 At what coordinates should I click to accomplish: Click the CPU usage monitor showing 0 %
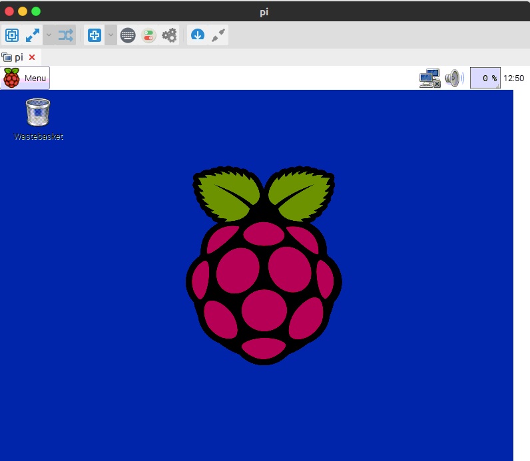[485, 78]
